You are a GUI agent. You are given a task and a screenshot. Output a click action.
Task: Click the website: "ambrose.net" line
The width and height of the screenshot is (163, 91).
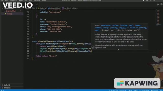pyautogui.click(x=51, y=31)
